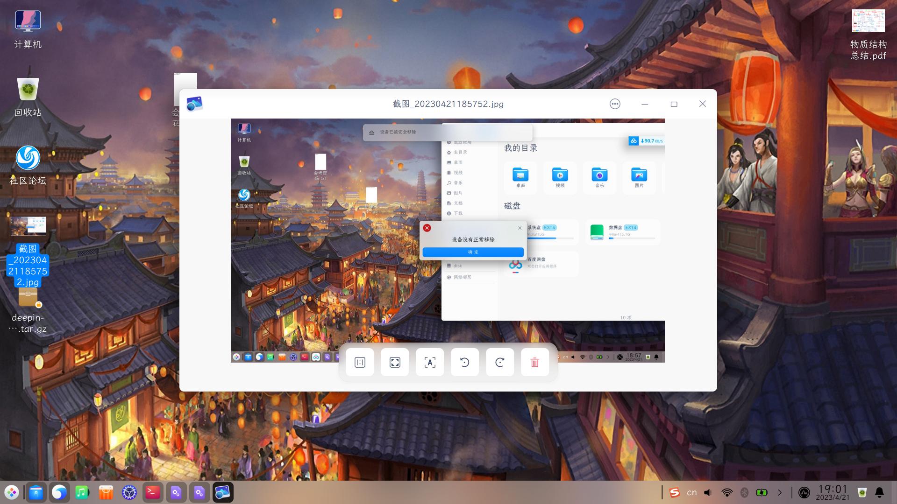Click the image viewer app logo
The image size is (897, 504).
tap(194, 104)
